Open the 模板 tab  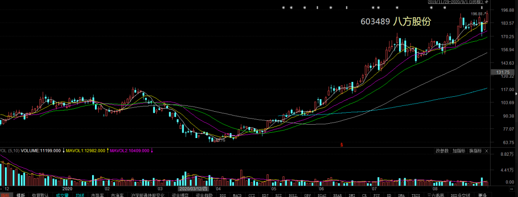pyautogui.click(x=21, y=195)
